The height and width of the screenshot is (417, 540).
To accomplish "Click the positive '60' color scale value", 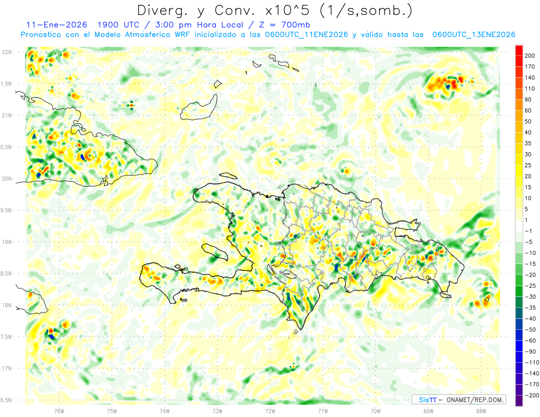I will pos(529,111).
